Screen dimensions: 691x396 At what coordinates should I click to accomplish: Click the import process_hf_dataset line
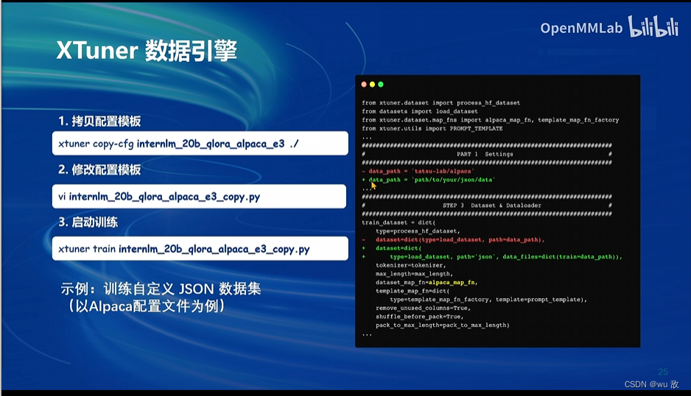pos(441,102)
